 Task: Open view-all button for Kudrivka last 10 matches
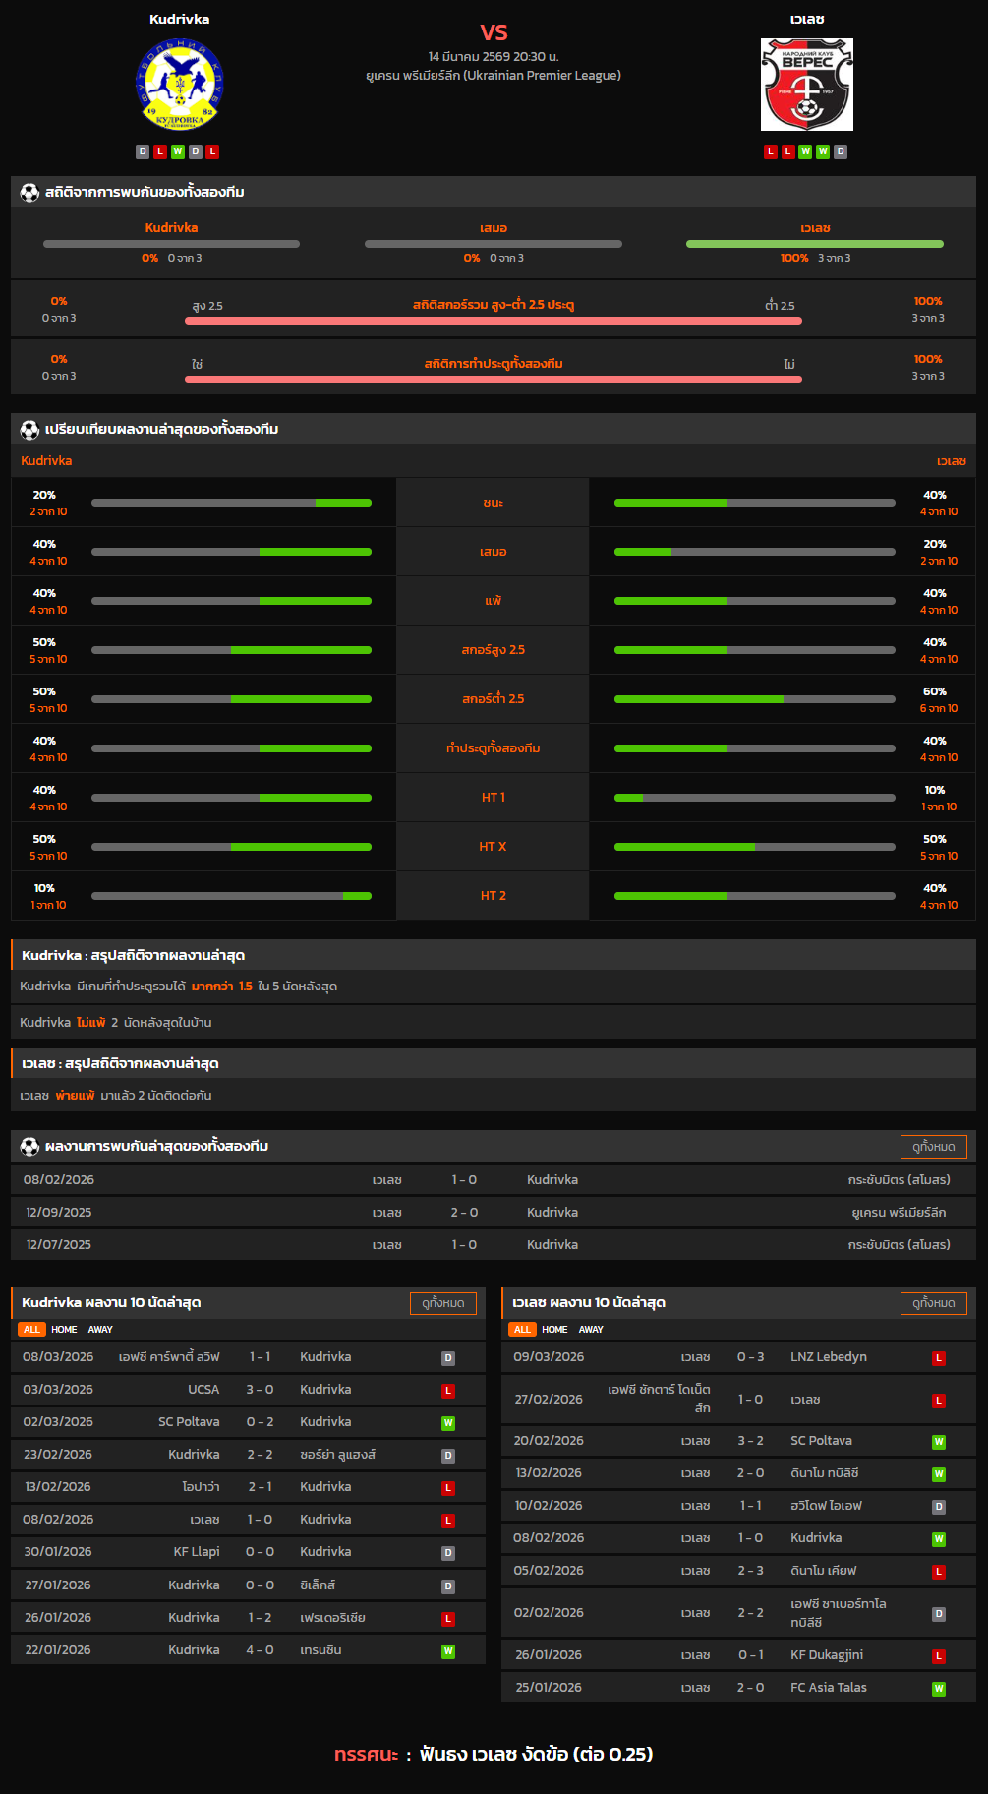click(x=442, y=1303)
